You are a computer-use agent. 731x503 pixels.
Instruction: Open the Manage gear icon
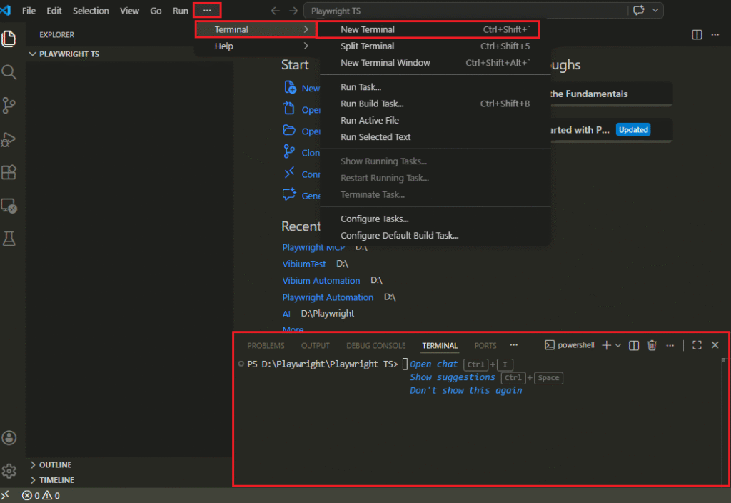[x=9, y=471]
